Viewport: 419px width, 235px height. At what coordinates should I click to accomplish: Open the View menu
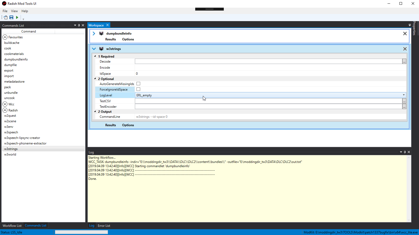point(14,11)
